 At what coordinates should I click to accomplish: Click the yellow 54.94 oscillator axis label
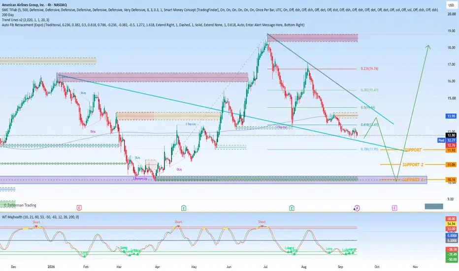coord(451,224)
